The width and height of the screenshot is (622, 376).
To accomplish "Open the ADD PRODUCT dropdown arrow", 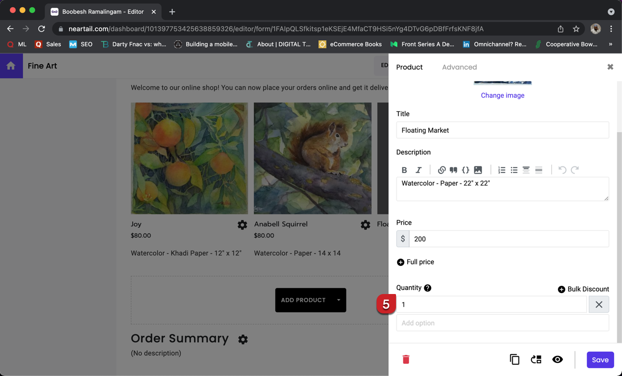I will pos(339,300).
